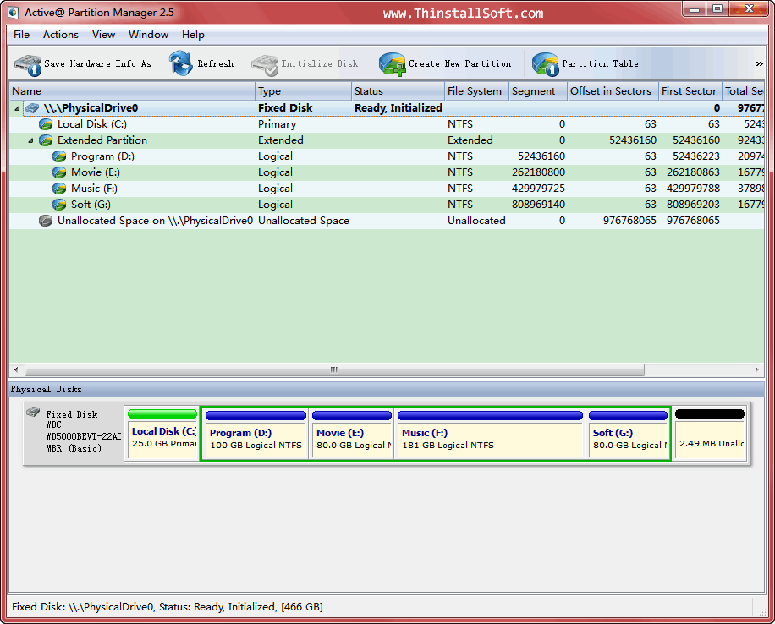The height and width of the screenshot is (624, 775).
Task: Click offset value 976768065
Action: tap(629, 221)
